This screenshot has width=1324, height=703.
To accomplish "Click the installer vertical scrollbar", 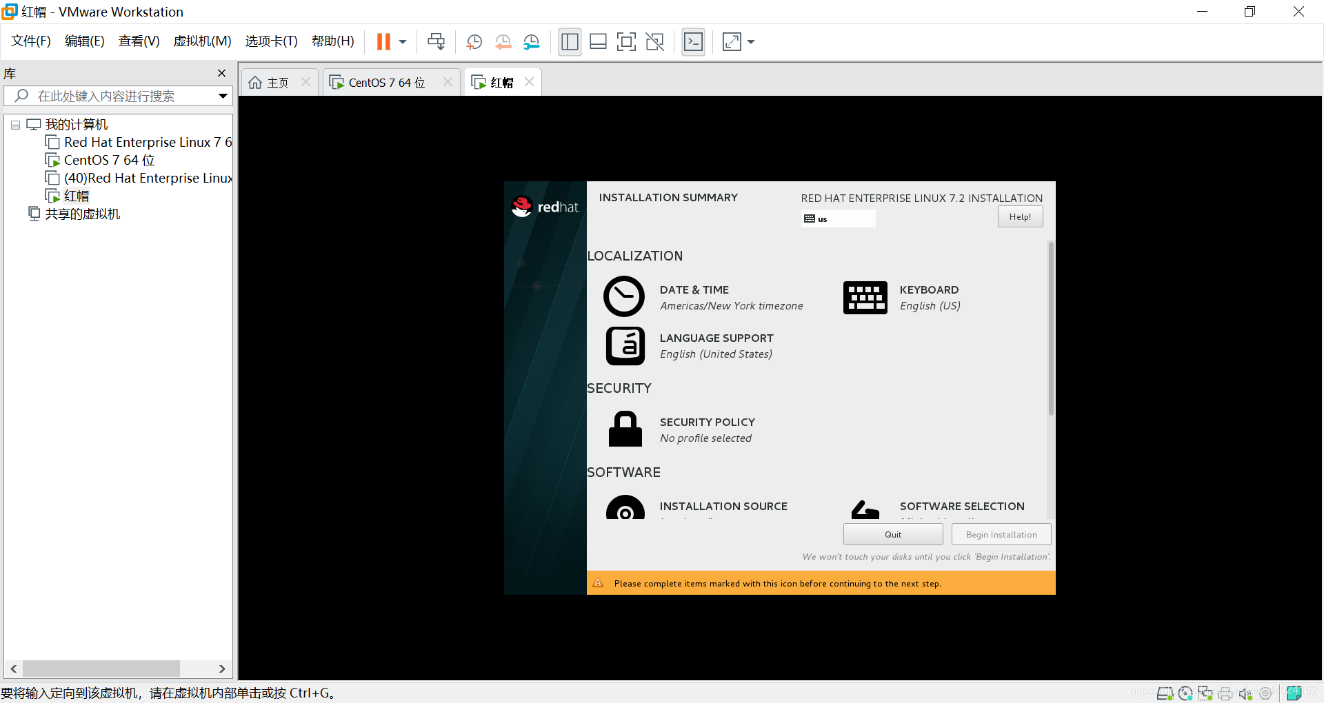I will (x=1051, y=329).
